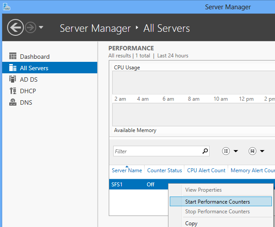Click the All Servers icon in sidebar
Viewport: 275px width, 227px height.
(13, 68)
